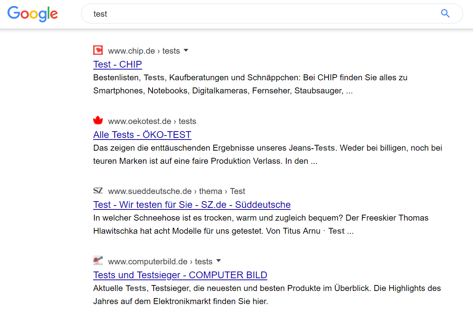Click the Computerbild favicon

pos(98,260)
